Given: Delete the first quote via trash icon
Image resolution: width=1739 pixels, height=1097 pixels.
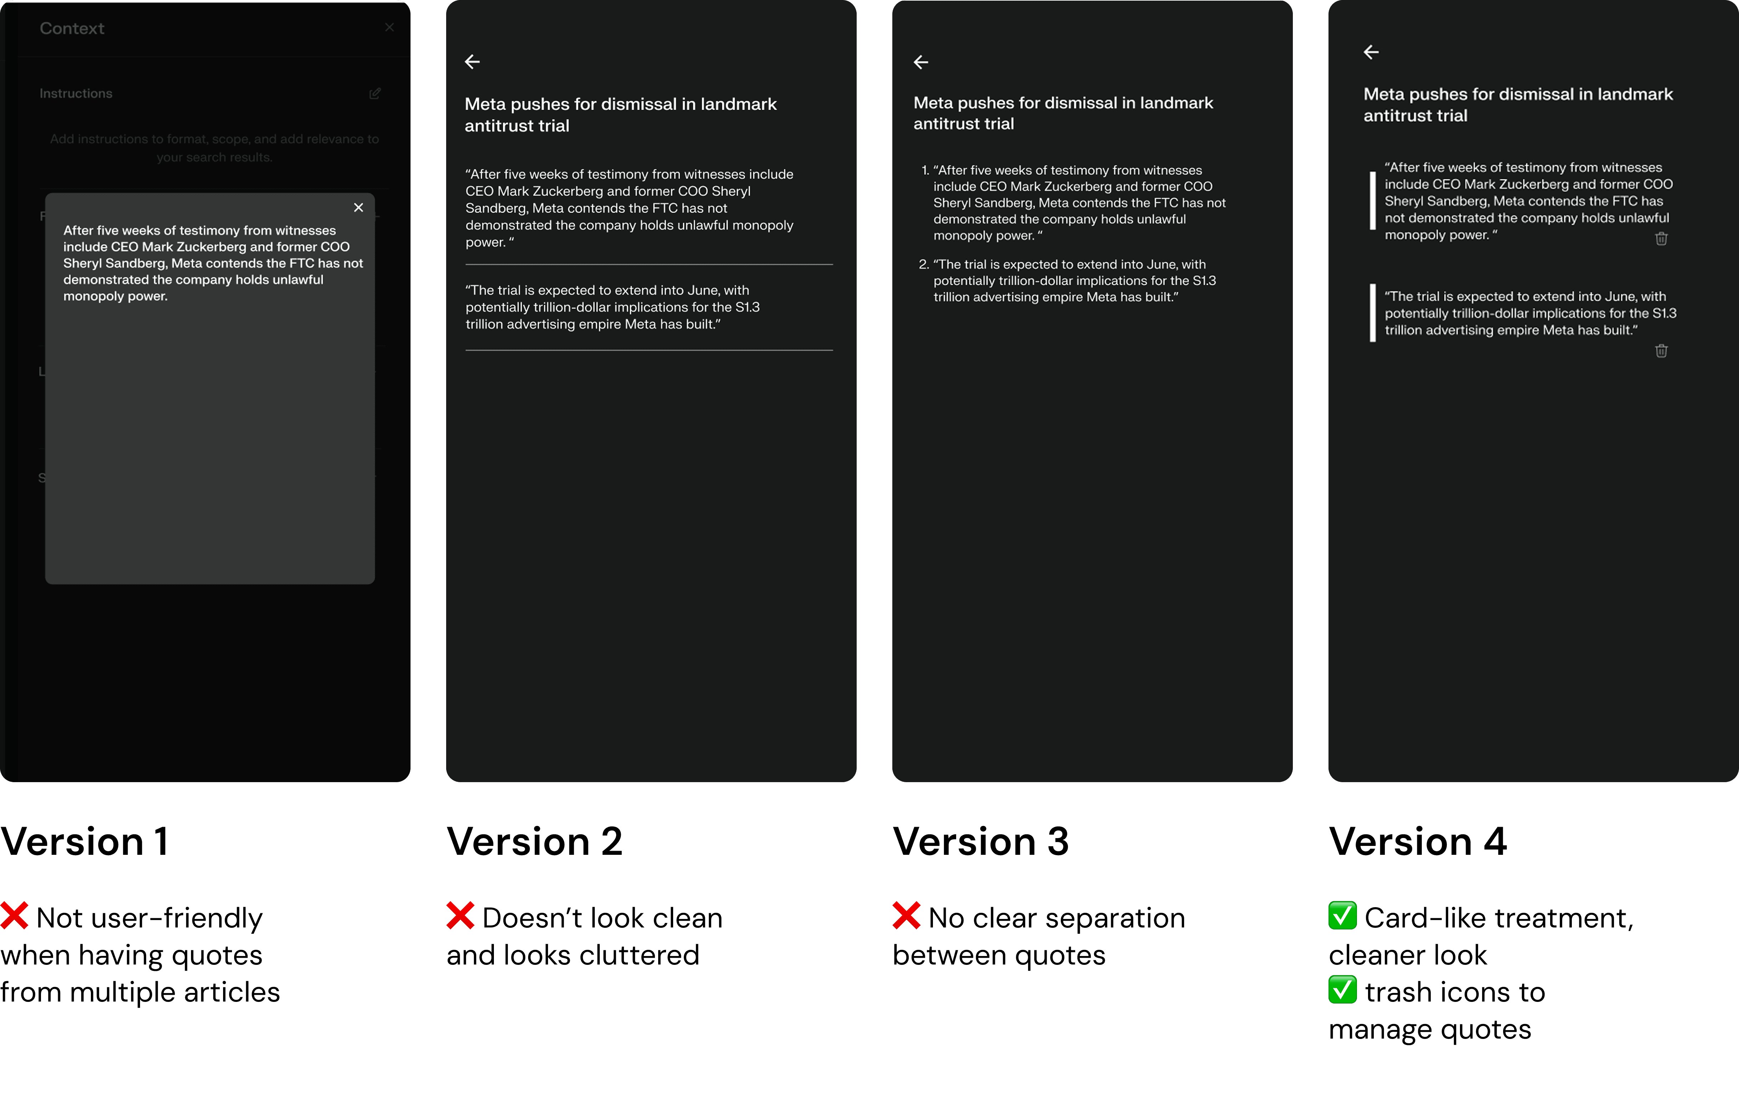Looking at the screenshot, I should click(x=1661, y=239).
